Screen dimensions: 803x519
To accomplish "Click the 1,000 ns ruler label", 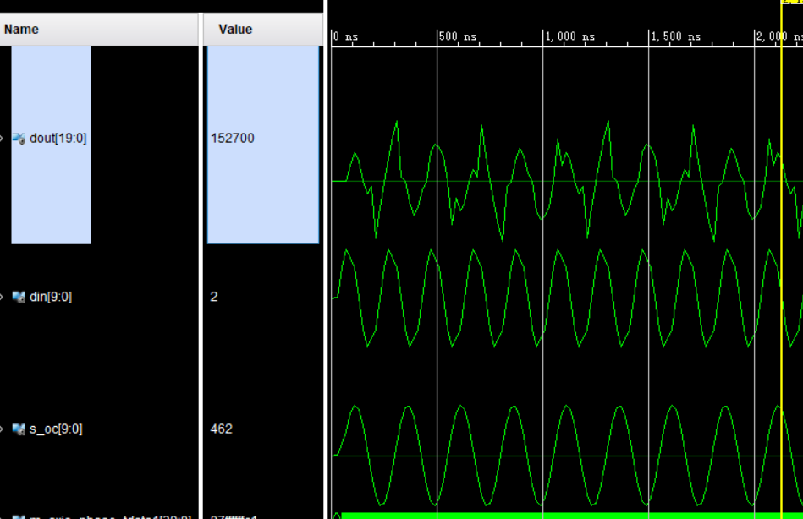I will (570, 36).
